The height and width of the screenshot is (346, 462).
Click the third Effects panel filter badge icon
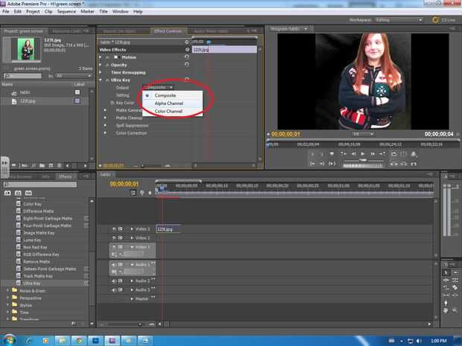click(x=28, y=193)
